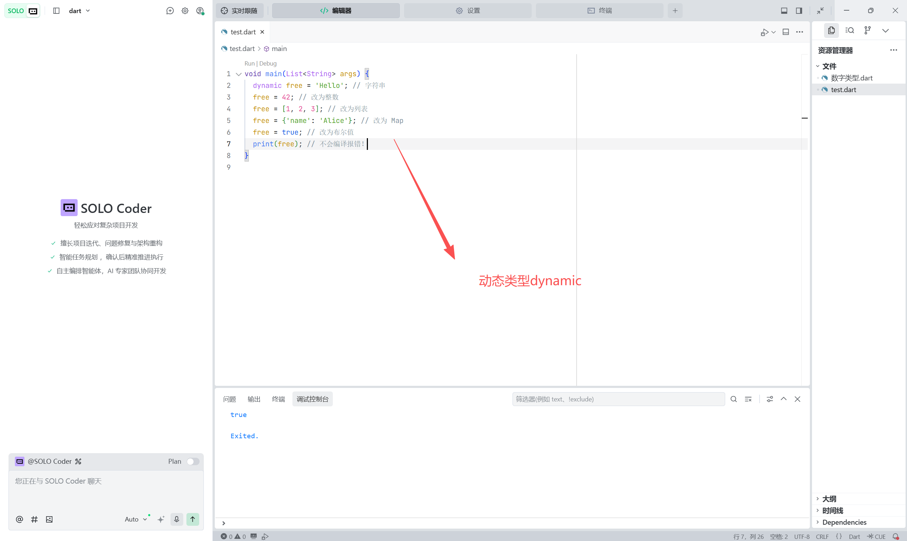The width and height of the screenshot is (907, 541).
Task: Click split editor layout icon
Action: (x=786, y=32)
